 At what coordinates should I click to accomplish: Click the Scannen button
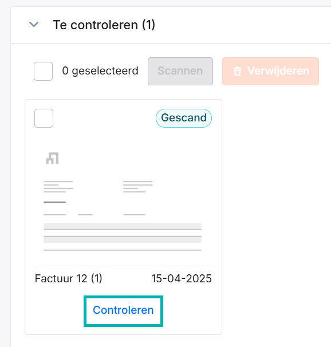(180, 71)
